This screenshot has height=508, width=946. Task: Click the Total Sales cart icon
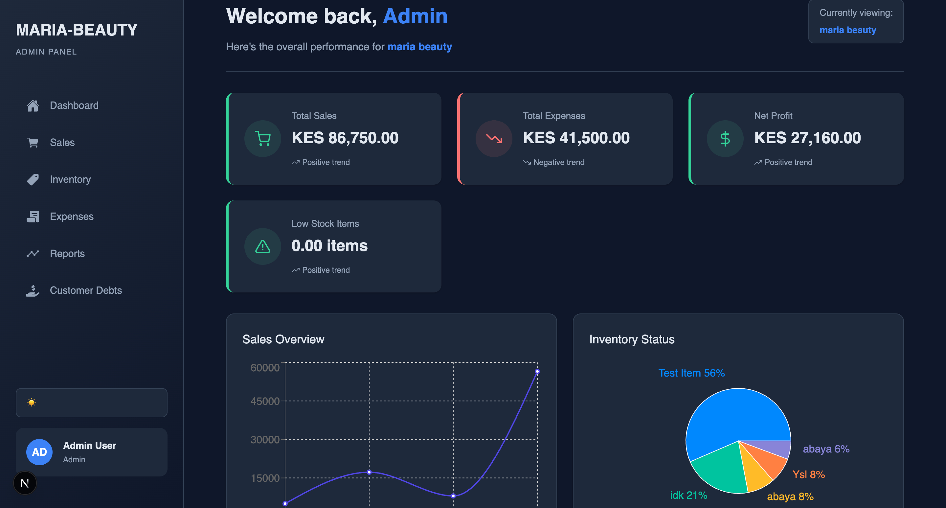click(262, 138)
